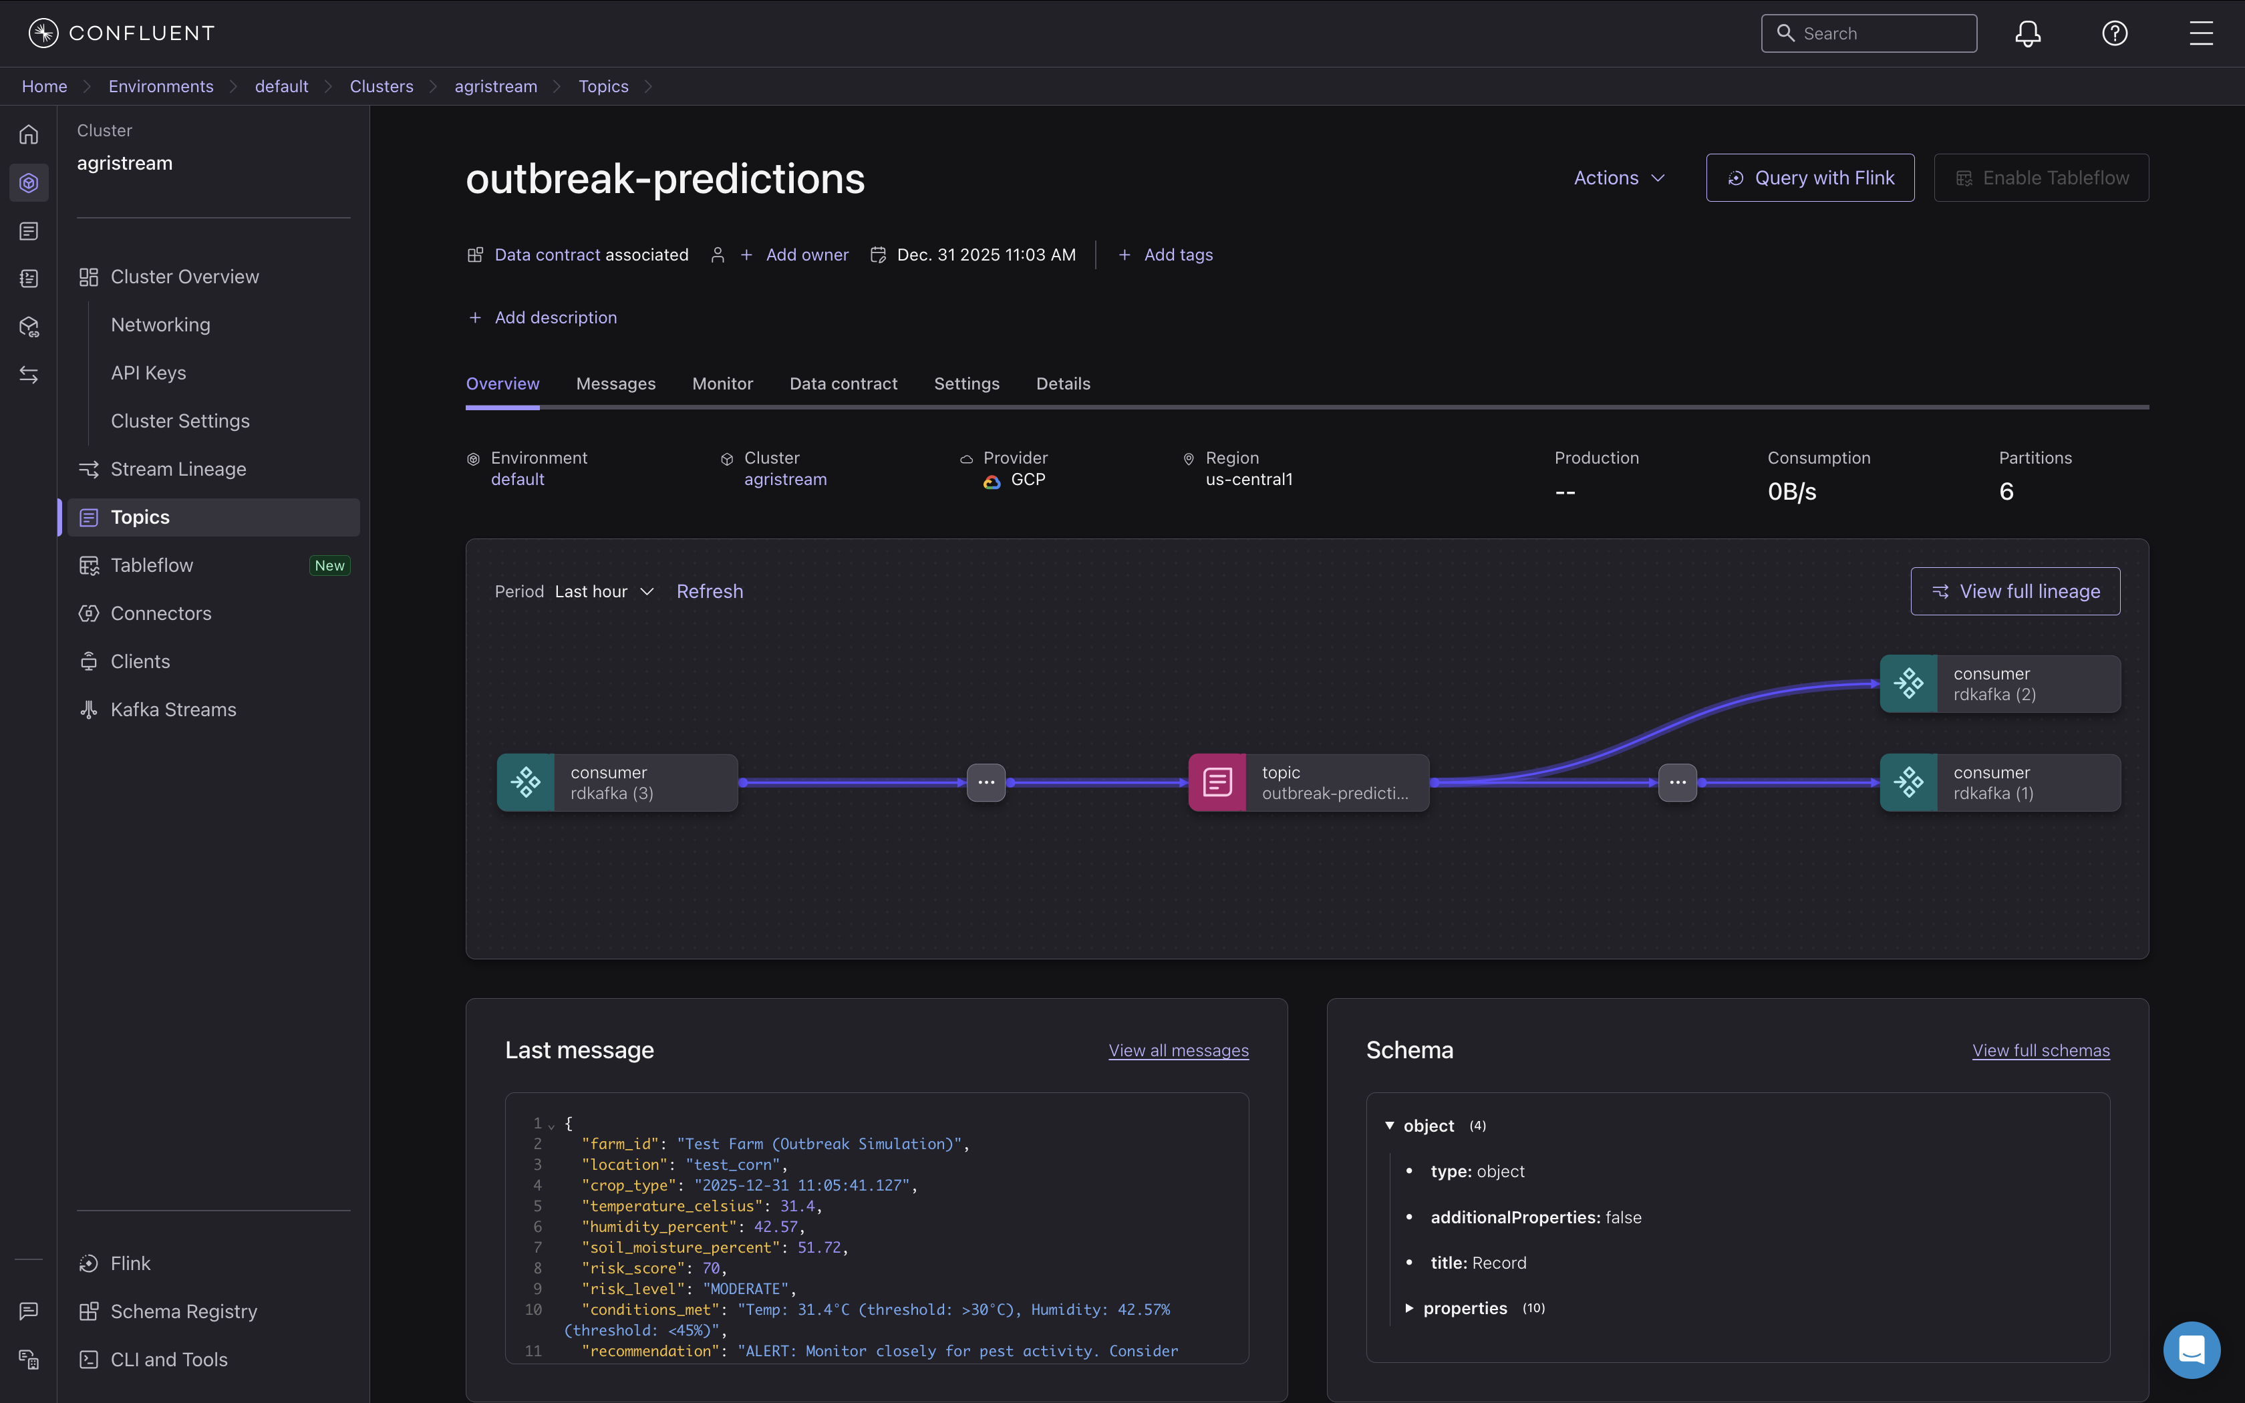
Task: Collapse JSON line 1 fold arrow
Action: point(551,1126)
